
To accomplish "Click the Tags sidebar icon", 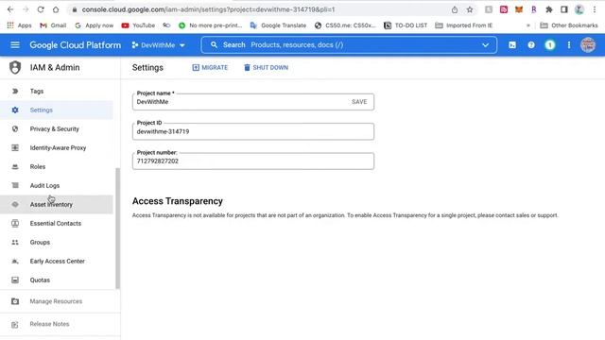I will (x=15, y=92).
